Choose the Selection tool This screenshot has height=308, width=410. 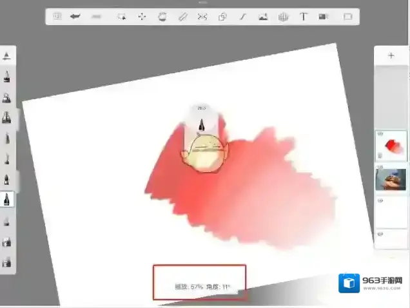click(x=121, y=17)
